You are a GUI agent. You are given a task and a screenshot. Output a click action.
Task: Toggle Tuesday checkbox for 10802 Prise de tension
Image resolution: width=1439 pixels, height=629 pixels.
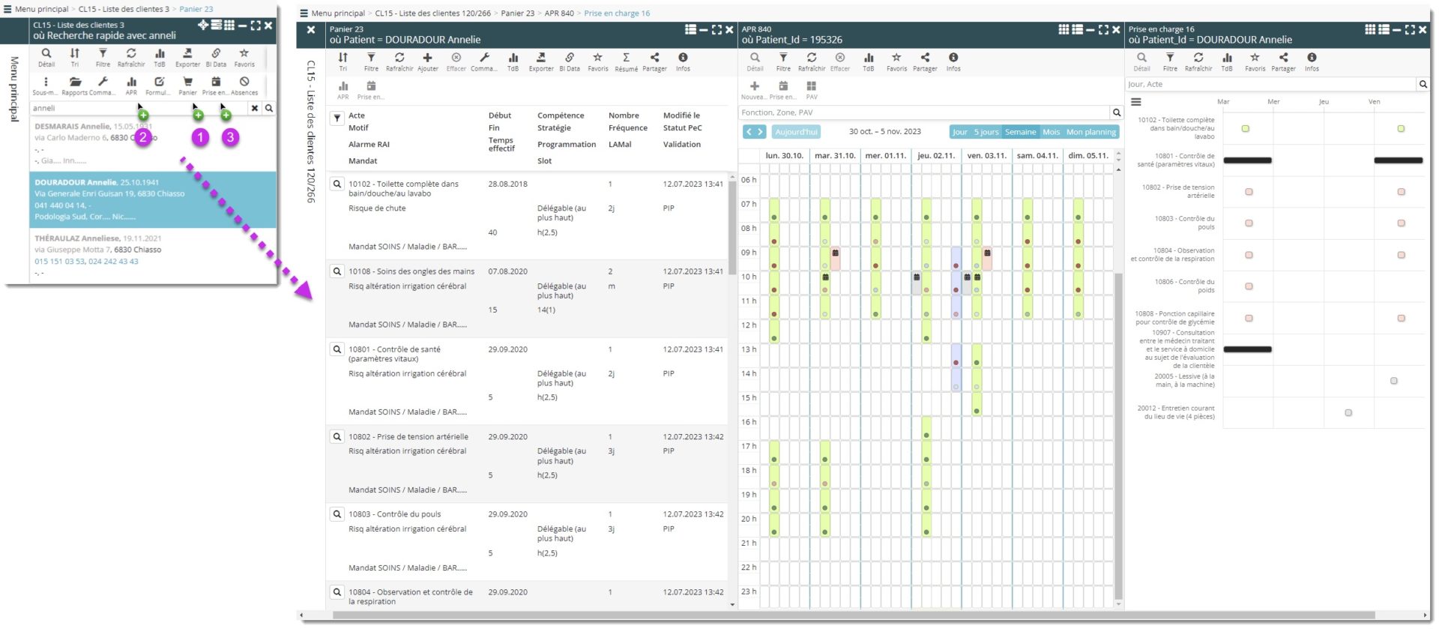click(1249, 192)
